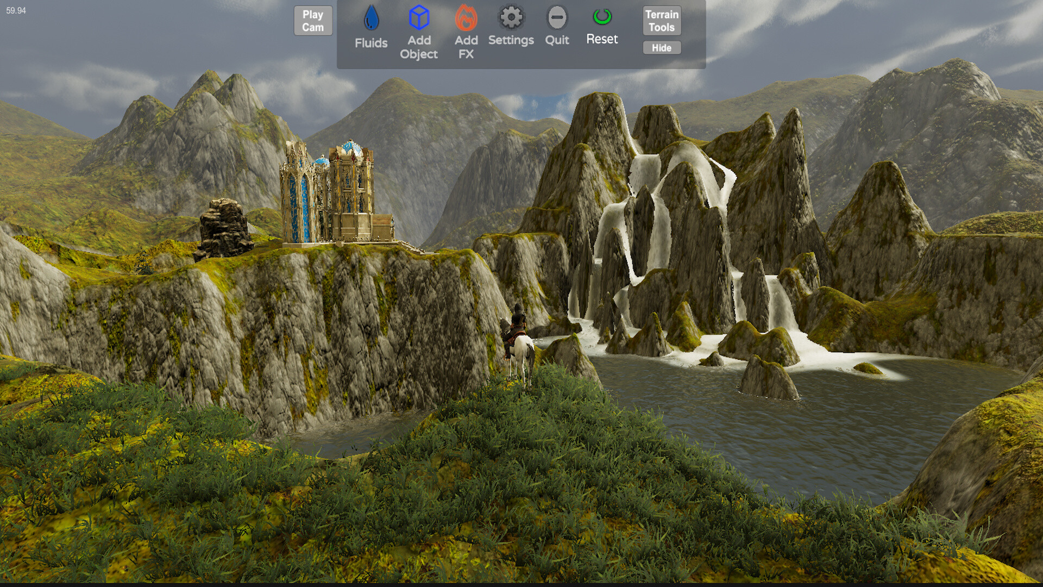Click the Add FX text label
The height and width of the screenshot is (587, 1043).
pyautogui.click(x=466, y=47)
